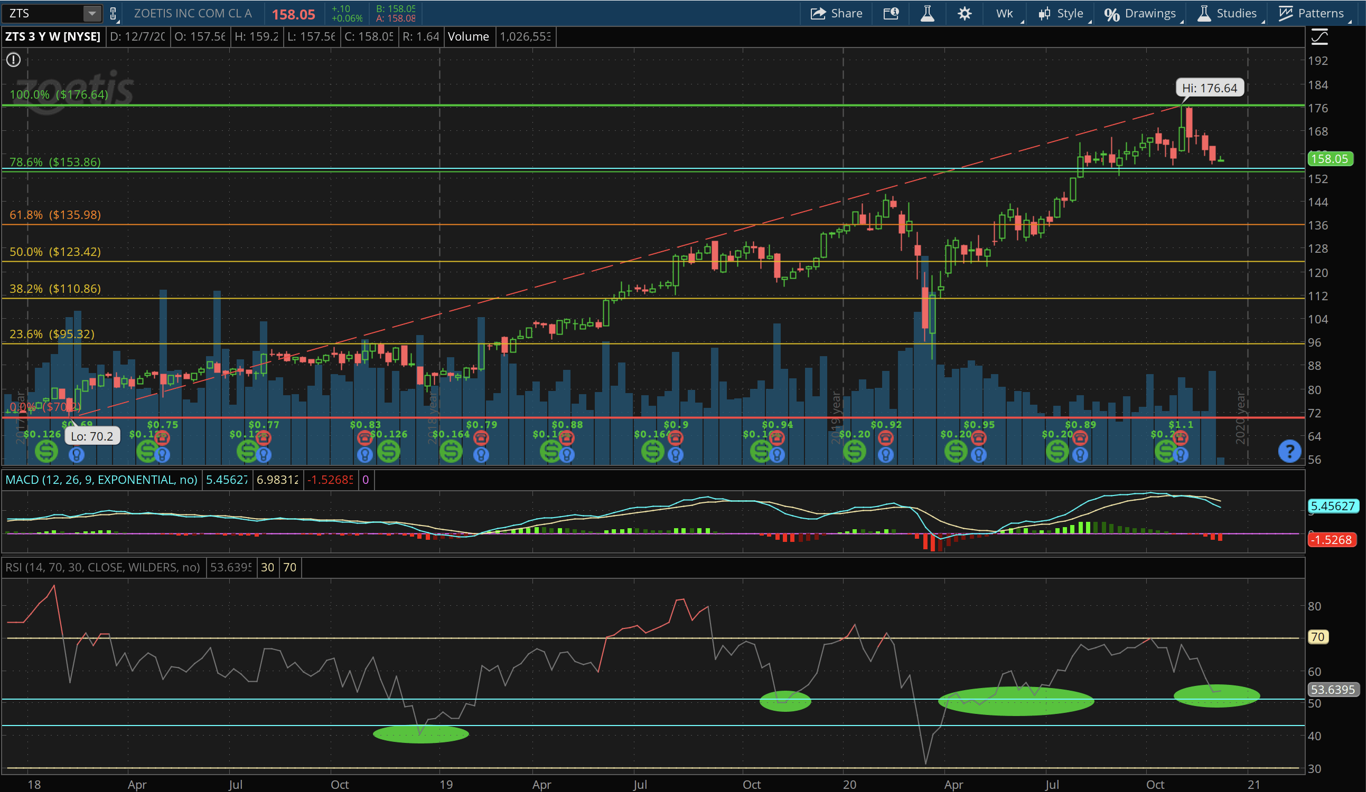This screenshot has height=792, width=1366.
Task: Click the ZTS symbol input field
Action: (43, 13)
